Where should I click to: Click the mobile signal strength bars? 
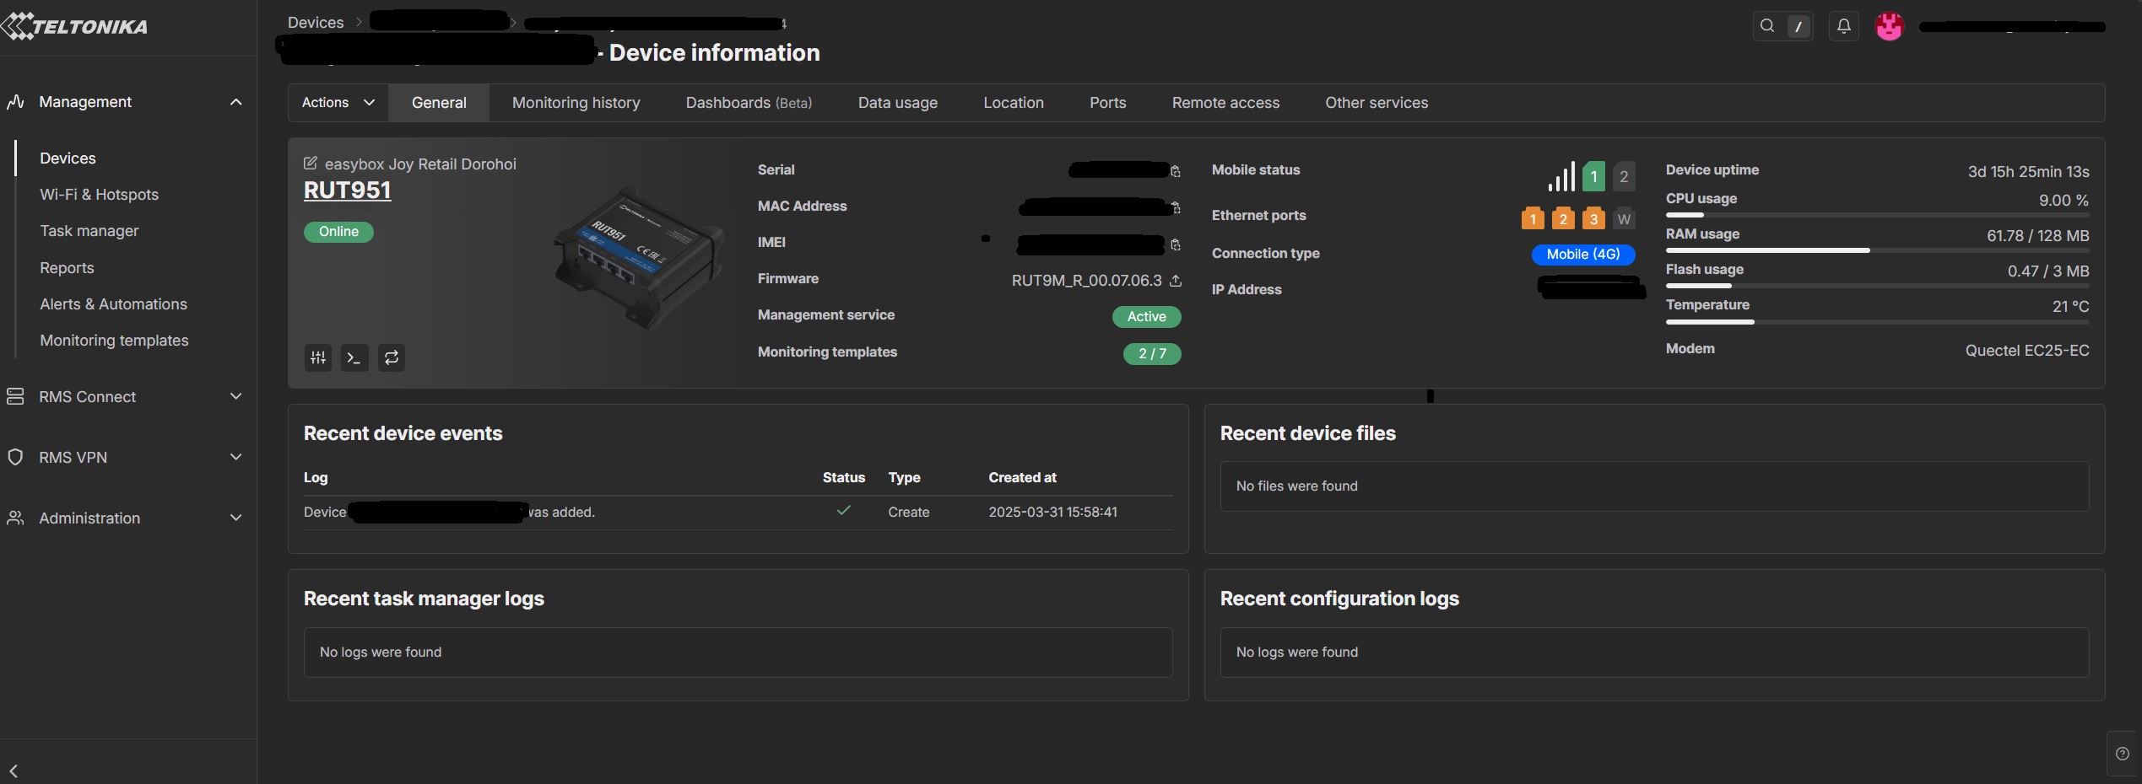coord(1561,176)
